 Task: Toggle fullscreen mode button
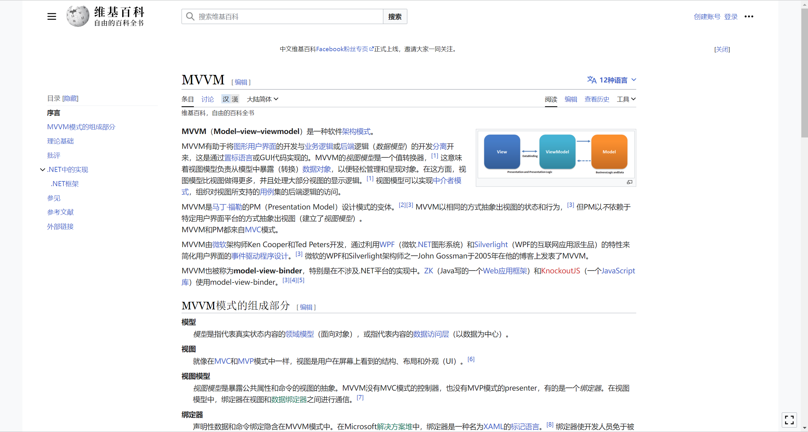(x=789, y=420)
